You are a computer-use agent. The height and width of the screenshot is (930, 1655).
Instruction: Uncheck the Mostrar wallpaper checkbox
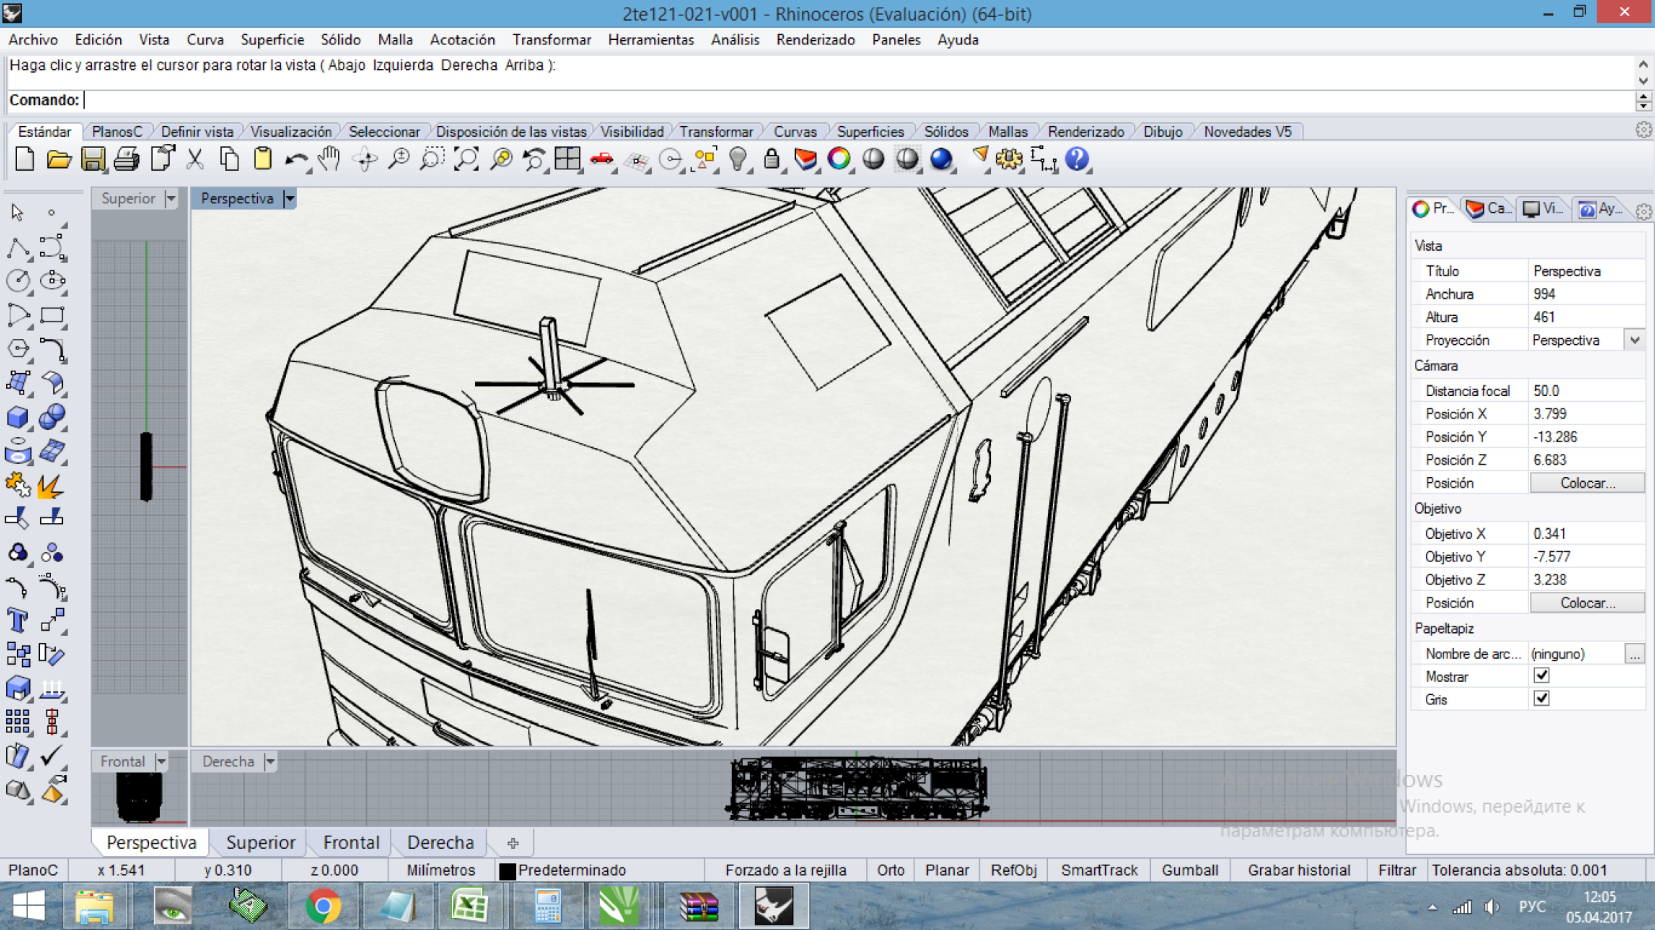pos(1541,676)
